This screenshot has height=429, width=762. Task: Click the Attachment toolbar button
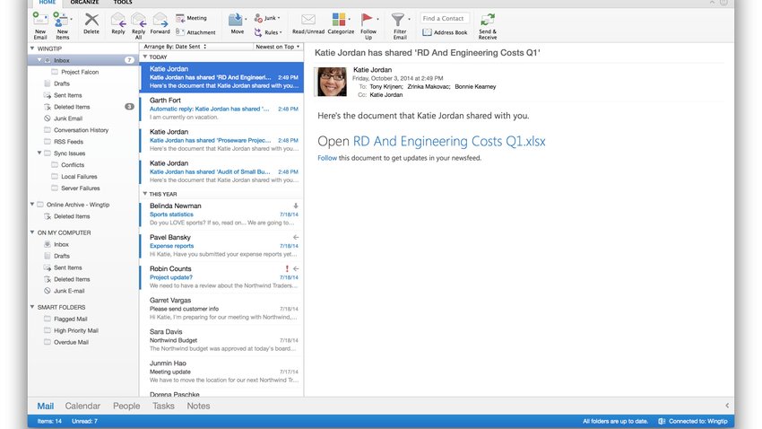195,32
